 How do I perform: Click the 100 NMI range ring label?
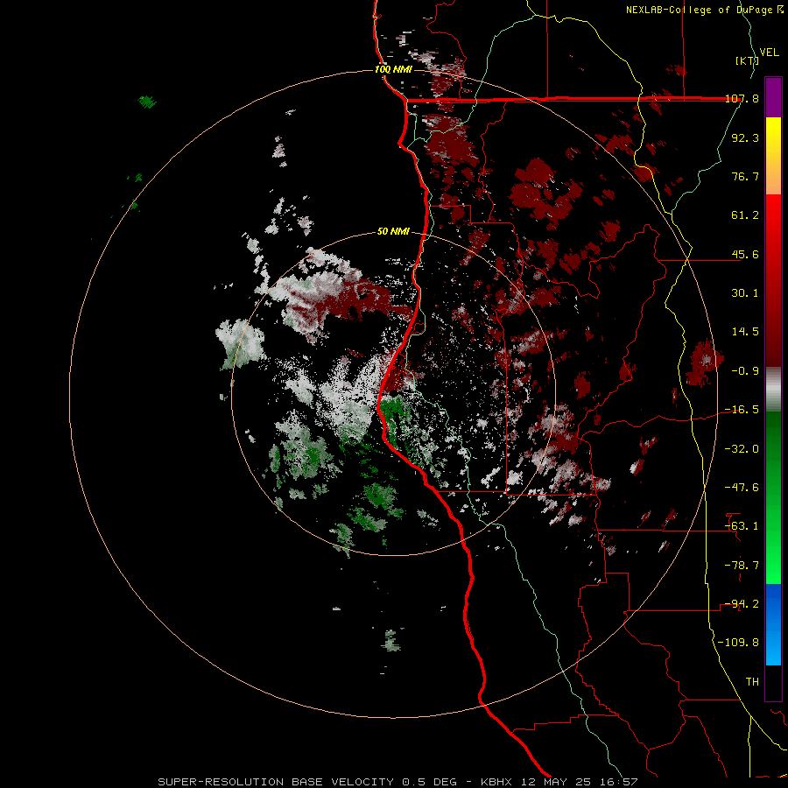(x=393, y=69)
